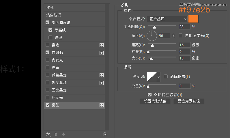
Task: Open the orange shadow color swatch
Action: pos(194,19)
